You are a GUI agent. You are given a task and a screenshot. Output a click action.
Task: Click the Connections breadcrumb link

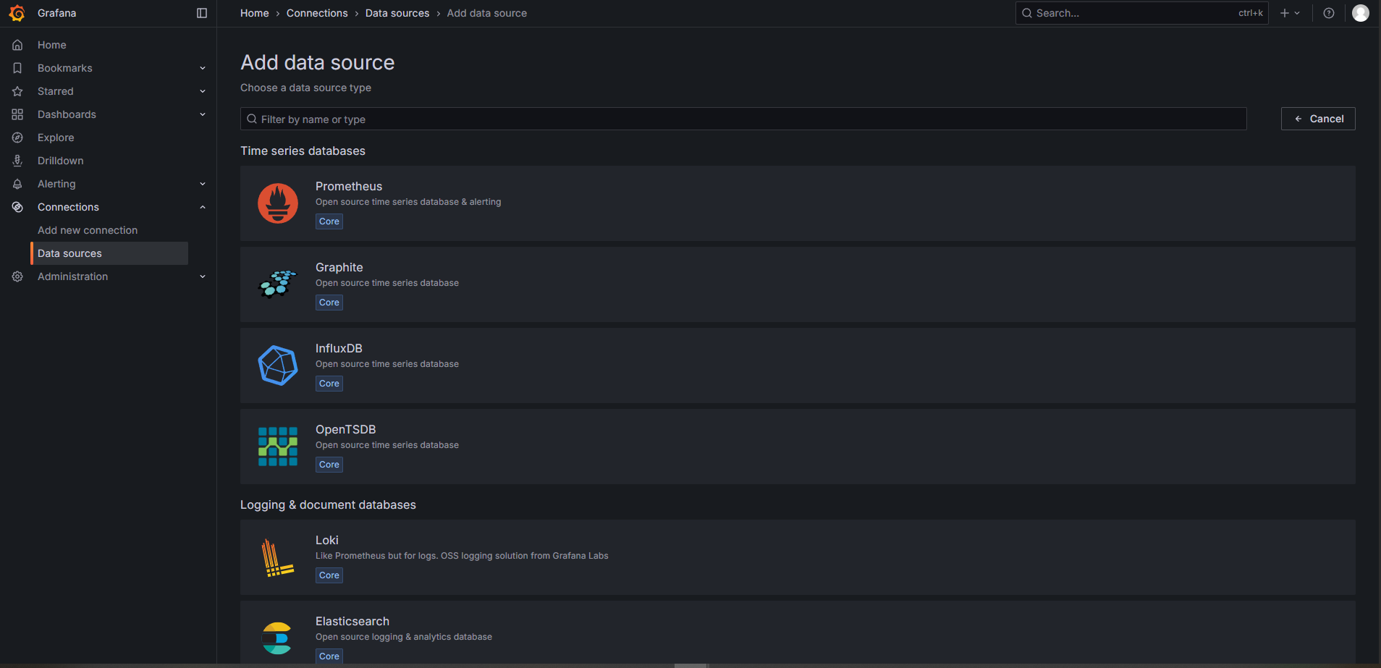(x=317, y=13)
